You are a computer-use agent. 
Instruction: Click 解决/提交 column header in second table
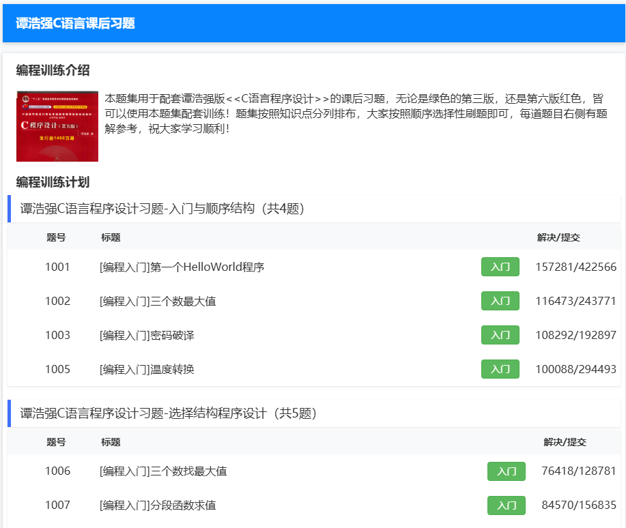click(565, 442)
